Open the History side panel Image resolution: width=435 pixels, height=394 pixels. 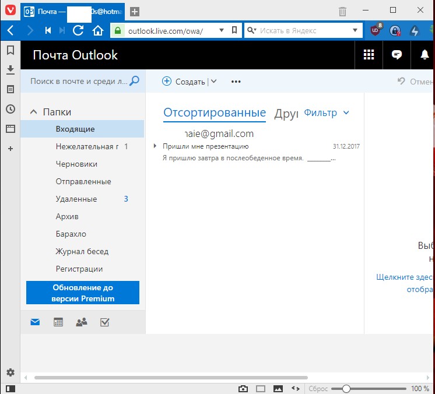[10, 109]
